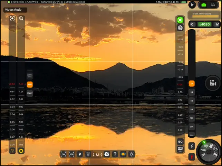Switch to video camera mode in top toggle
222x166 pixels.
click(213, 5)
